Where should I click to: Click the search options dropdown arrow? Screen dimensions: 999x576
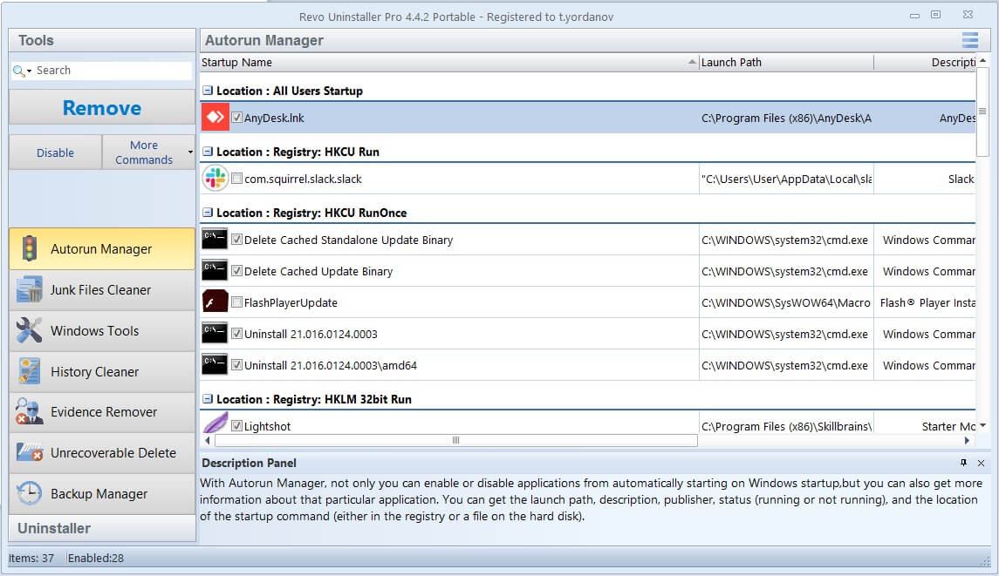[29, 71]
